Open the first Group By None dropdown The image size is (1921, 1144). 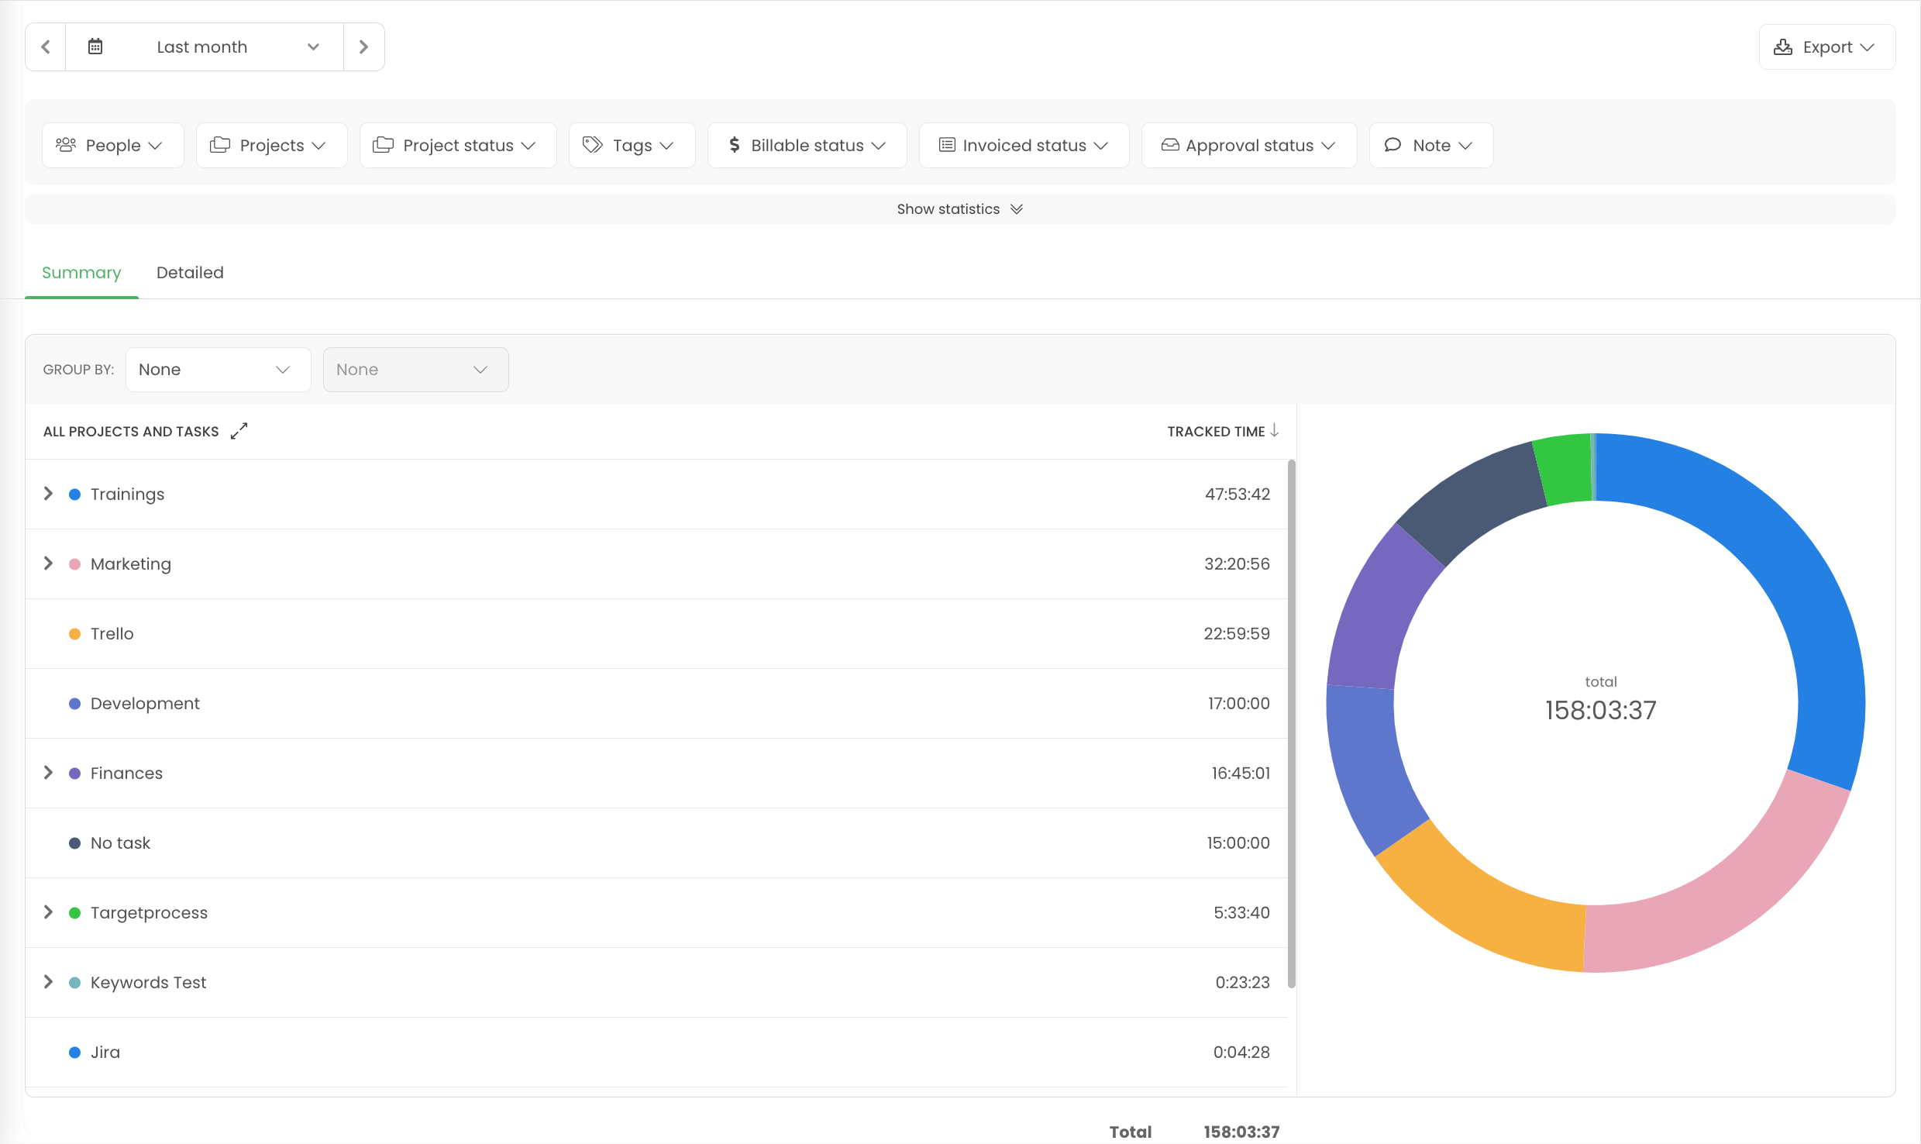(x=218, y=370)
